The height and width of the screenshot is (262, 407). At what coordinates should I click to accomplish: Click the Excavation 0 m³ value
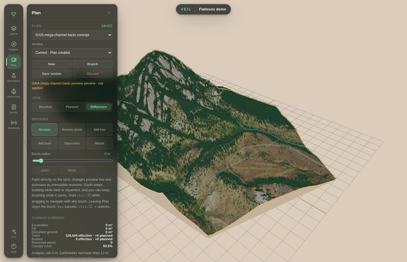point(109,225)
